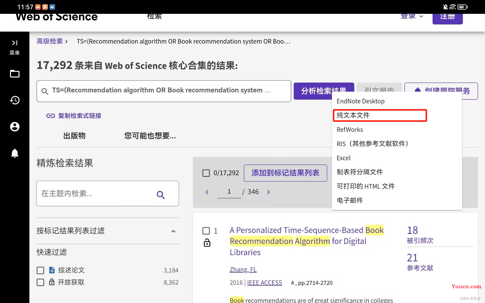
Task: Click search icon in topic refine box
Action: click(161, 195)
